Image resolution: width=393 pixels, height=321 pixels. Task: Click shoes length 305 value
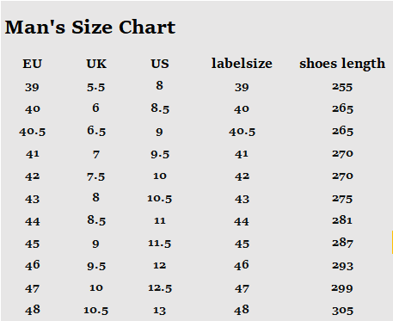pos(342,311)
